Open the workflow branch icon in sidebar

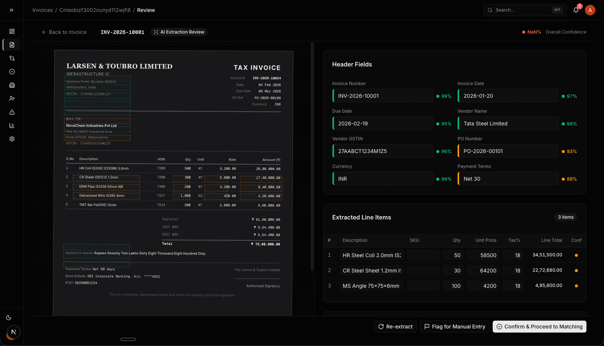pos(12,58)
